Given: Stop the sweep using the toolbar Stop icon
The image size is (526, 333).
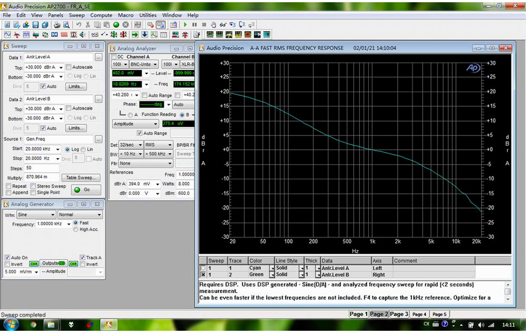Looking at the screenshot, I should pos(204,24).
